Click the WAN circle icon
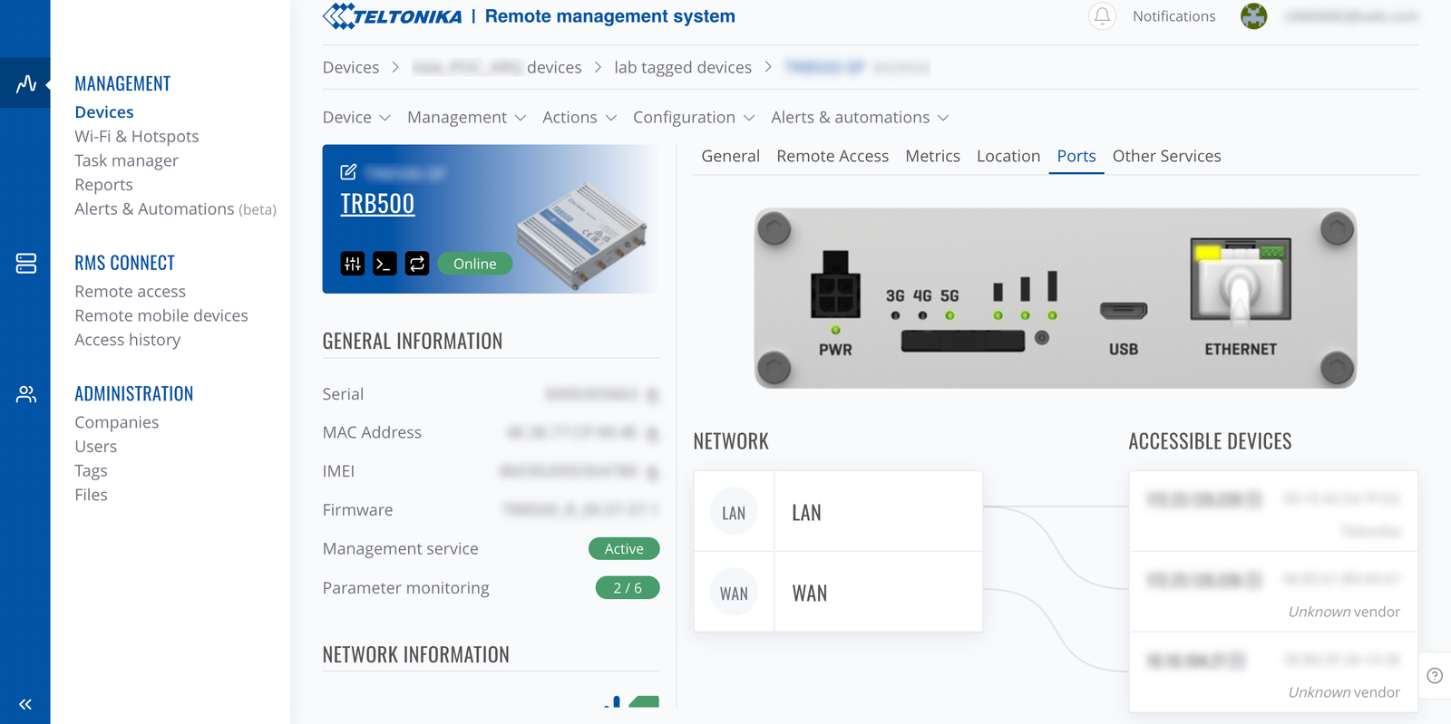Screen dimensions: 1451x724 point(735,593)
